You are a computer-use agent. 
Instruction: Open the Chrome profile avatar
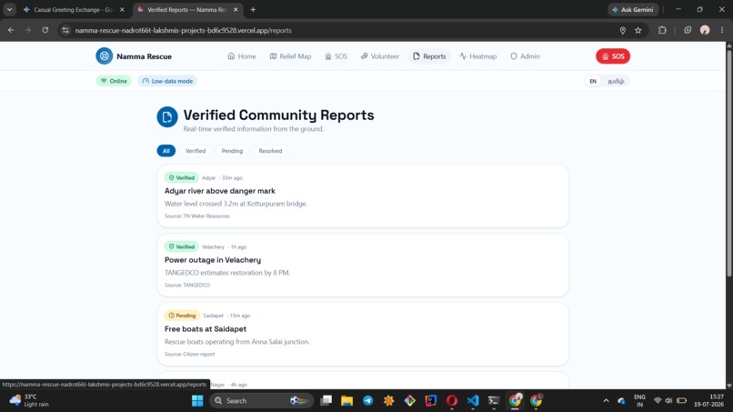point(705,30)
